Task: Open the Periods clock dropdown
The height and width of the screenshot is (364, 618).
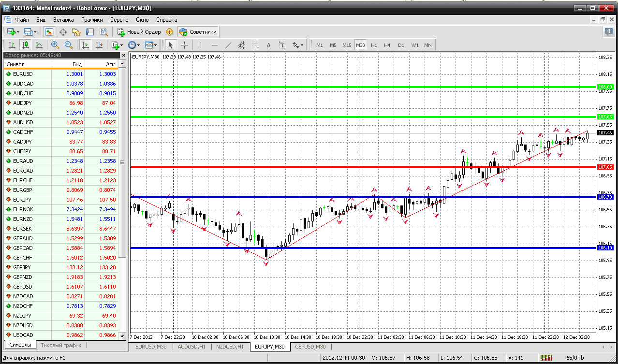Action: [133, 45]
